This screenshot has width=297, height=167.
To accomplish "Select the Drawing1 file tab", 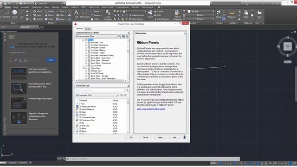I will pos(29,27).
